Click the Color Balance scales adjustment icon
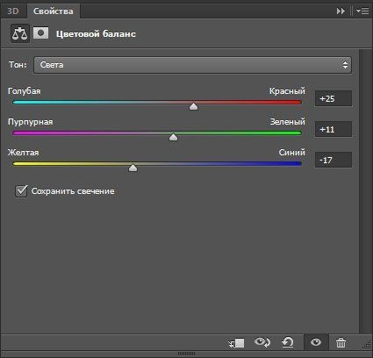 [20, 33]
